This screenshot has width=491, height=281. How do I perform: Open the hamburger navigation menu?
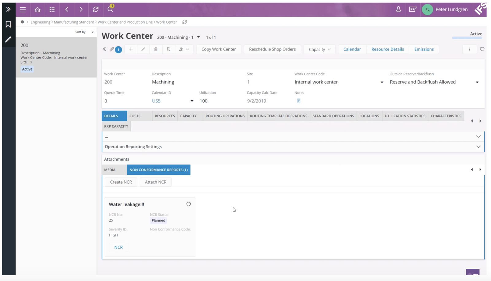(23, 9)
